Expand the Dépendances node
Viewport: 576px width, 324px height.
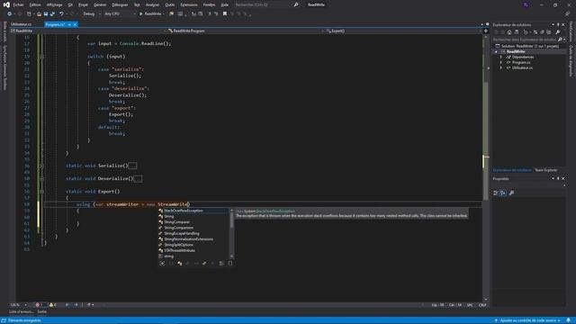501,58
